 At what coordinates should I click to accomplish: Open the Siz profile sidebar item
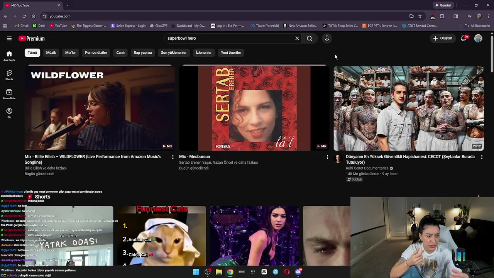[9, 113]
